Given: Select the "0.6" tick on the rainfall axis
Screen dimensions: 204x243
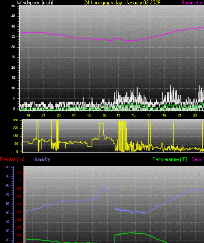Looking at the screenshot, I should [19, 212].
